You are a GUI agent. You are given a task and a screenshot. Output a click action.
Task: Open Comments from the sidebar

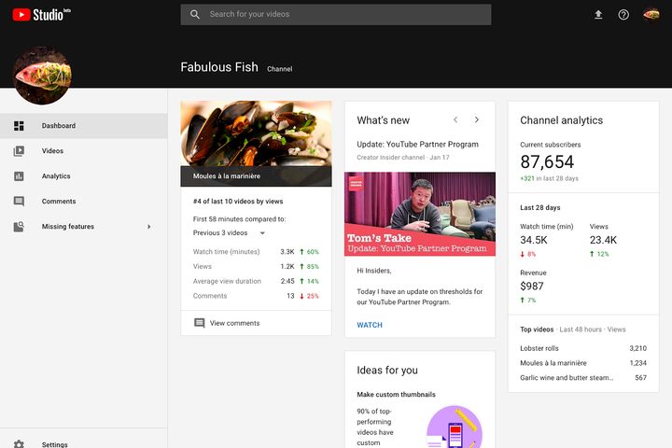84,202
